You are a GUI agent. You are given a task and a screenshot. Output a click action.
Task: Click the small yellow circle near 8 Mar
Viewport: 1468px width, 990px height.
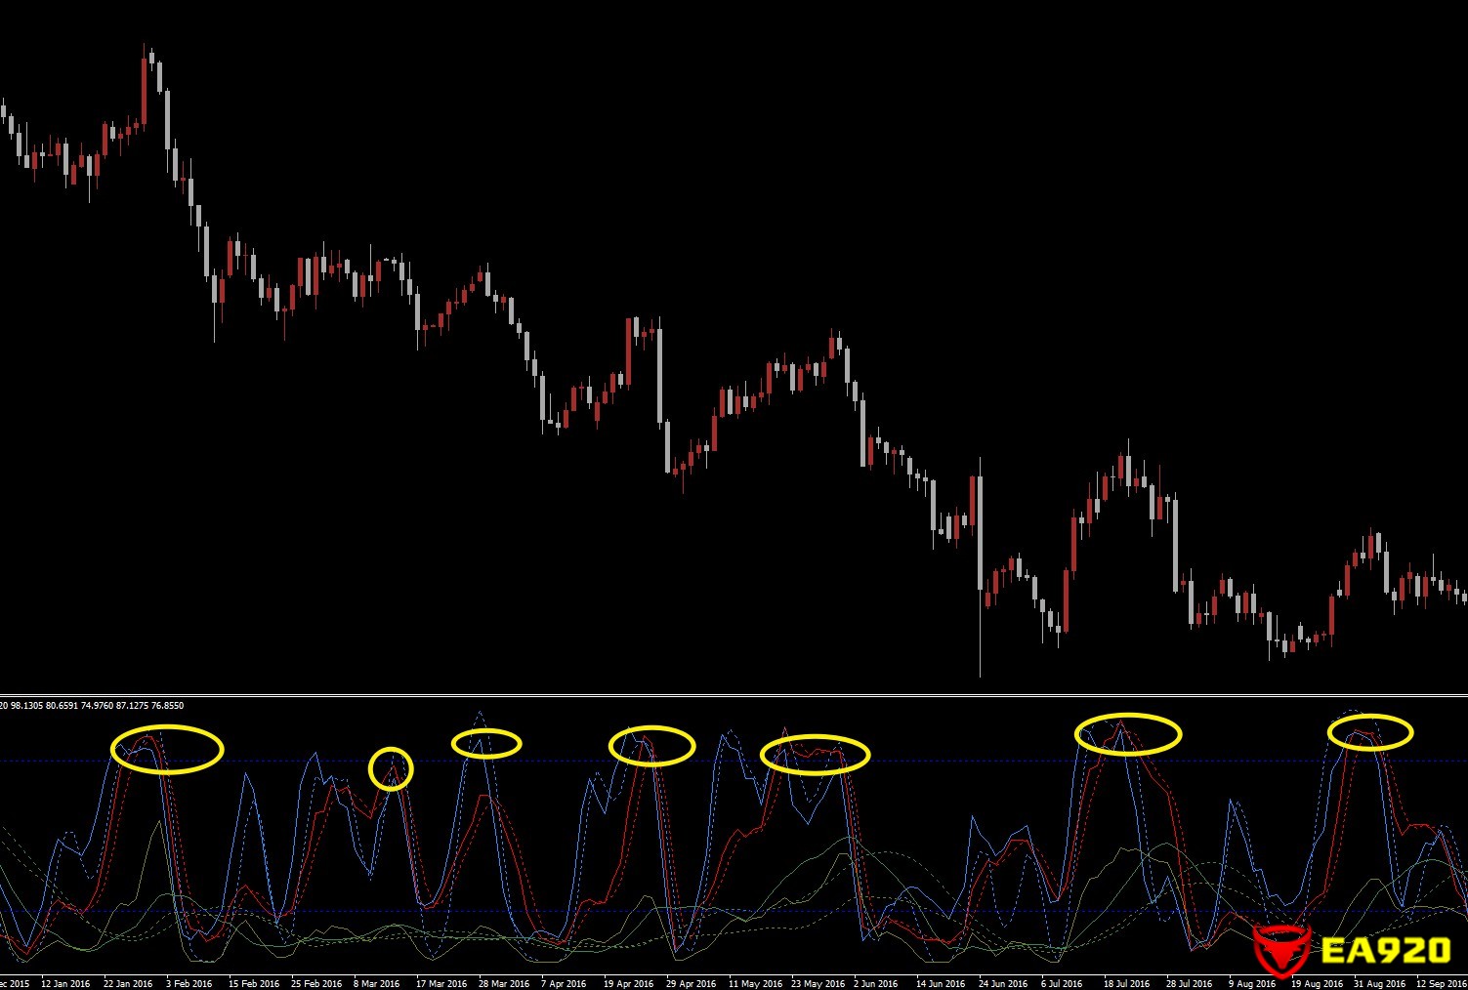[391, 768]
